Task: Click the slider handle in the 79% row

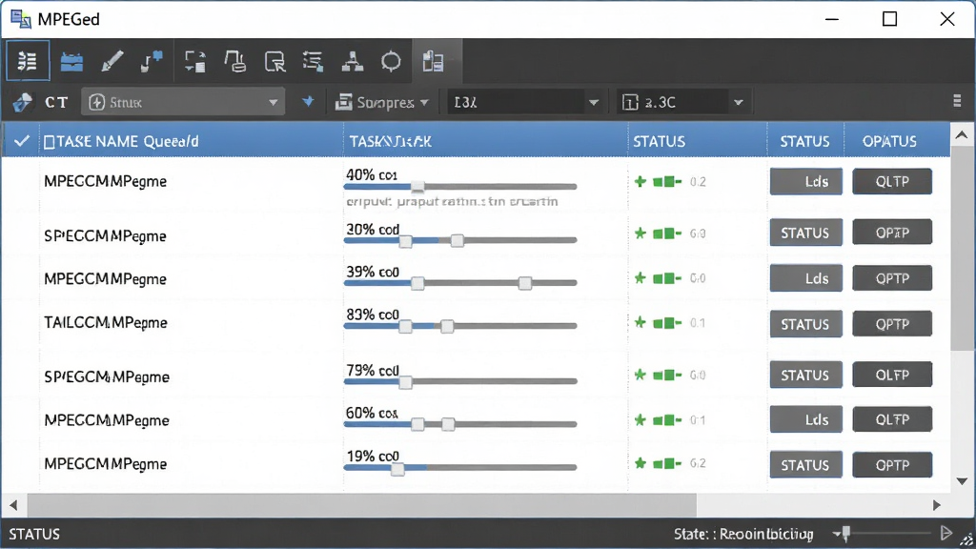Action: coord(405,381)
